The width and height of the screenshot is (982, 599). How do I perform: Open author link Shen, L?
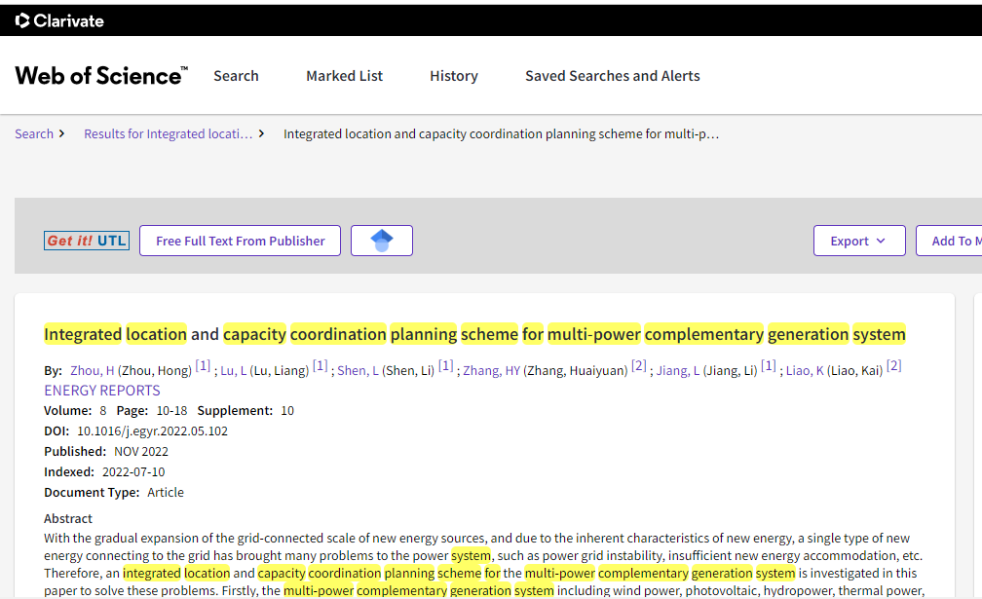coord(359,370)
